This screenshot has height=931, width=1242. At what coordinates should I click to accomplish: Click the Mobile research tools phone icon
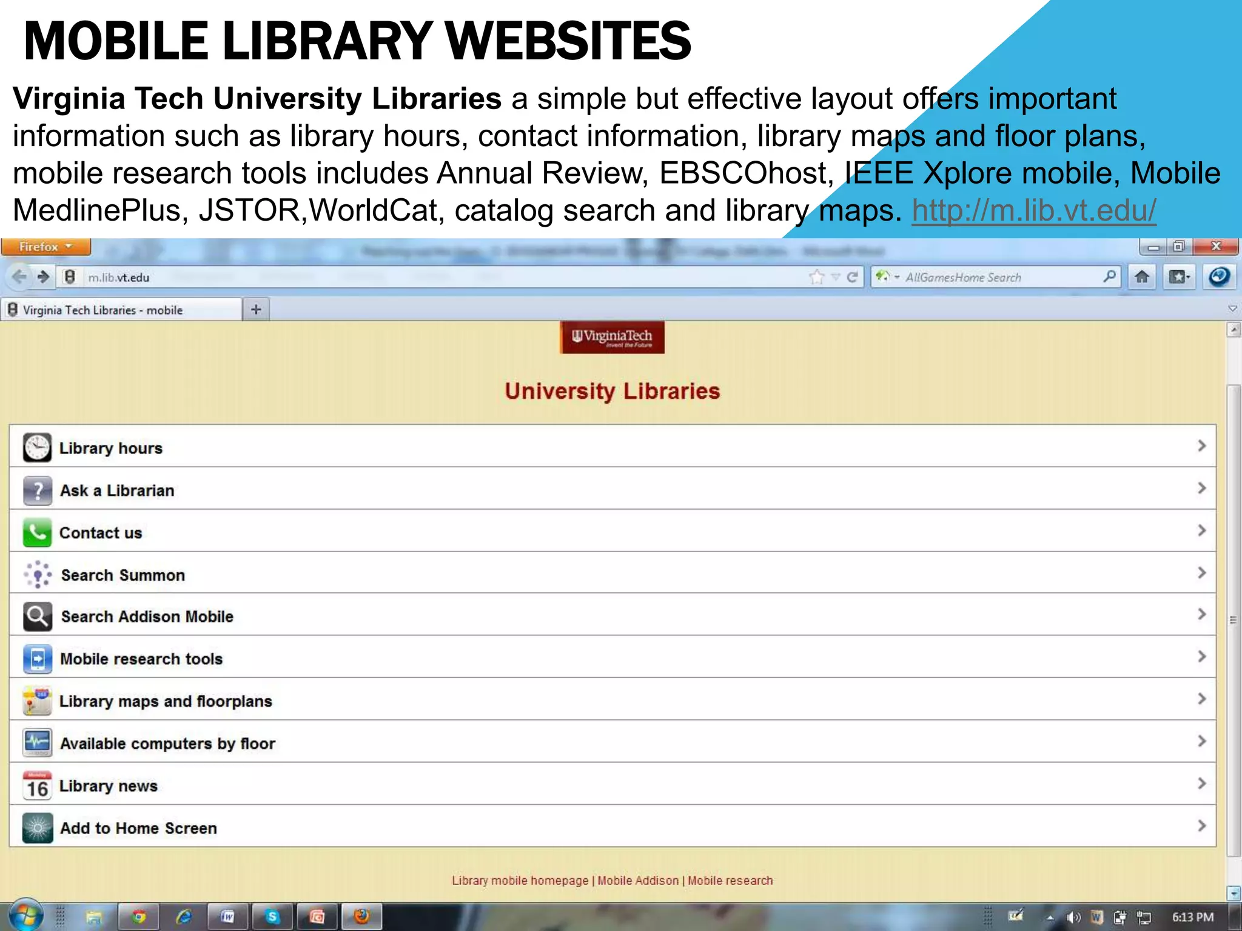click(x=38, y=659)
